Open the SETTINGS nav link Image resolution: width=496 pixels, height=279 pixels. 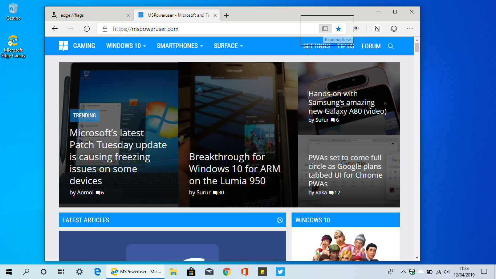317,46
